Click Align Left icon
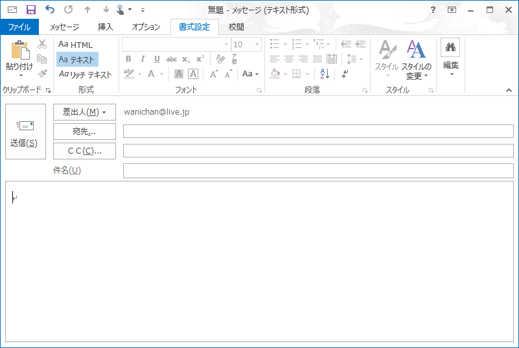This screenshot has height=348, width=519. point(275,59)
